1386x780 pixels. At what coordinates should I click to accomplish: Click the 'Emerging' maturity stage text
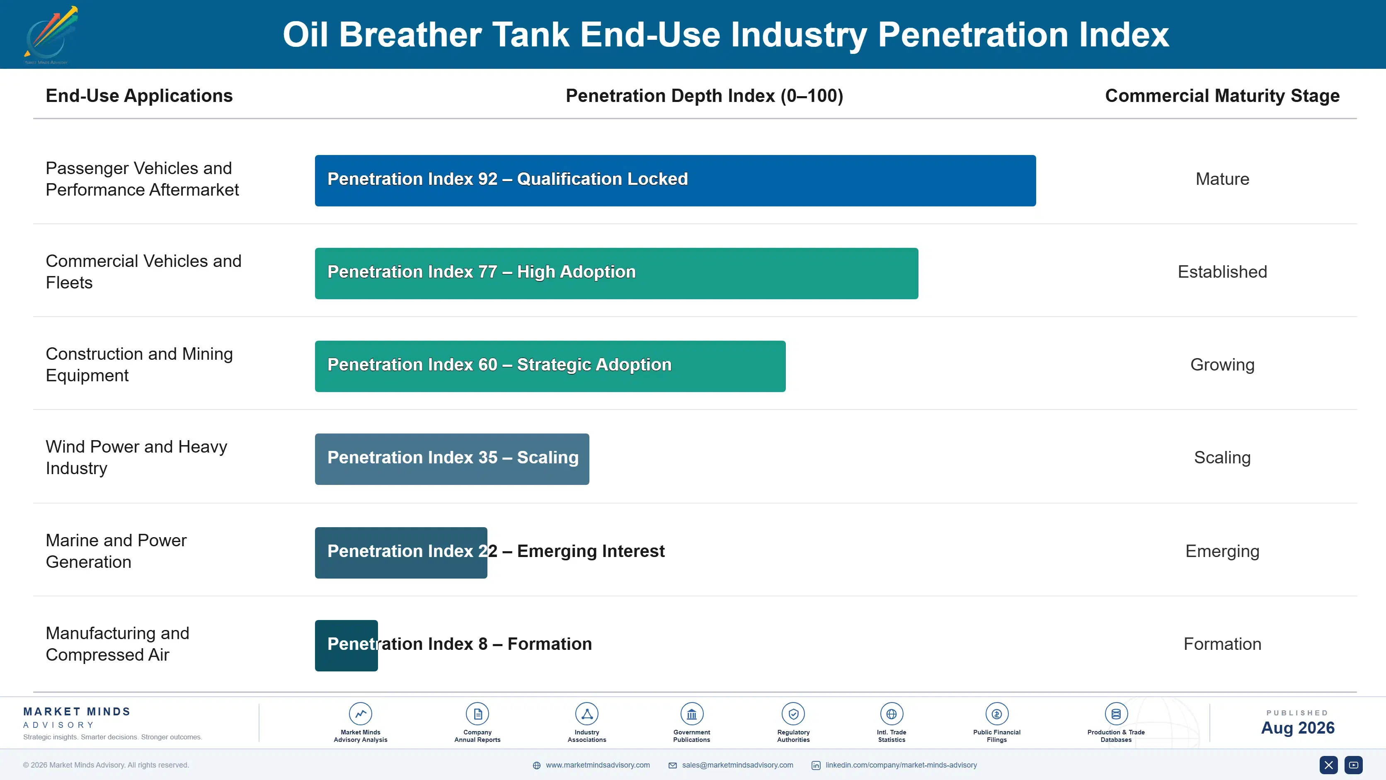pos(1222,551)
